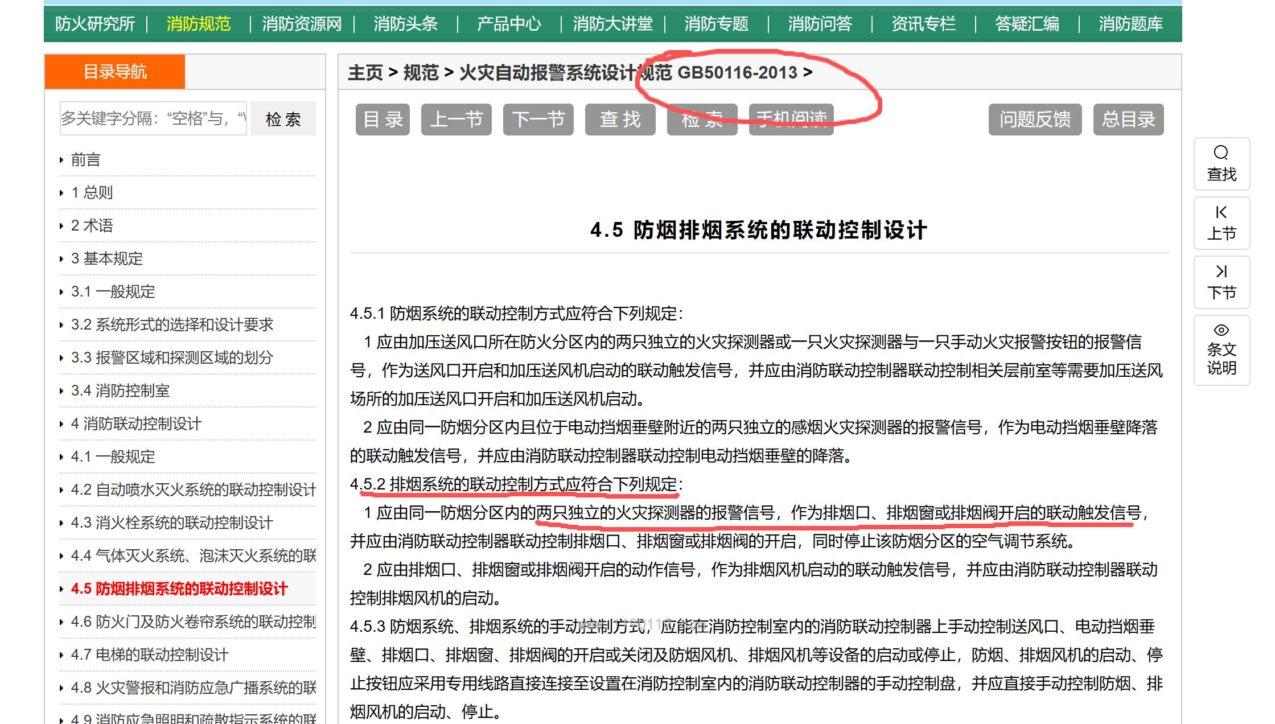Screen dimensions: 1275x724
Task: Open the 总目录 button
Action: [1128, 120]
